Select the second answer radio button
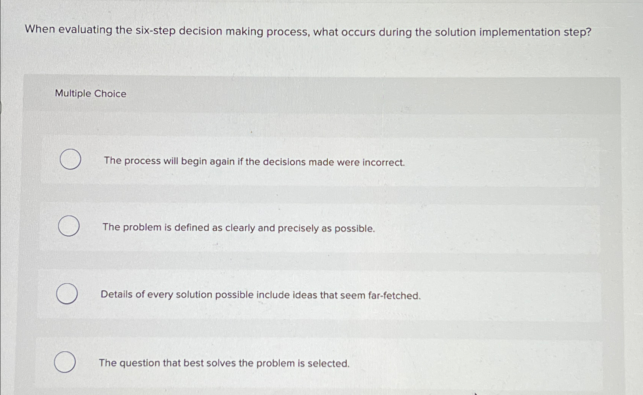This screenshot has width=643, height=395. point(69,226)
